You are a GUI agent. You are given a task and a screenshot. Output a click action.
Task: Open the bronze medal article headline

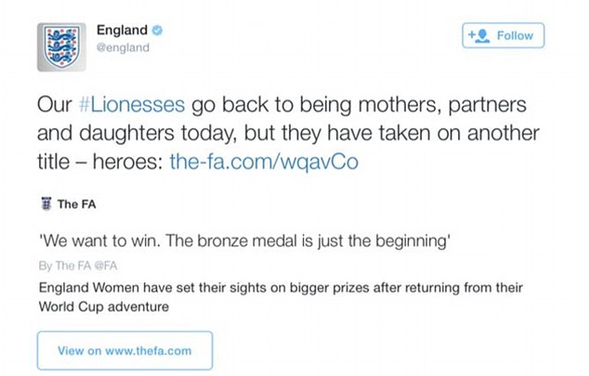(x=244, y=240)
